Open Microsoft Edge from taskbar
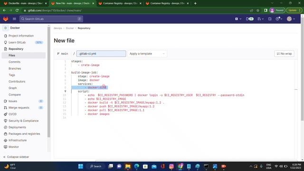Viewport: 304px width, 171px height. [x=136, y=166]
